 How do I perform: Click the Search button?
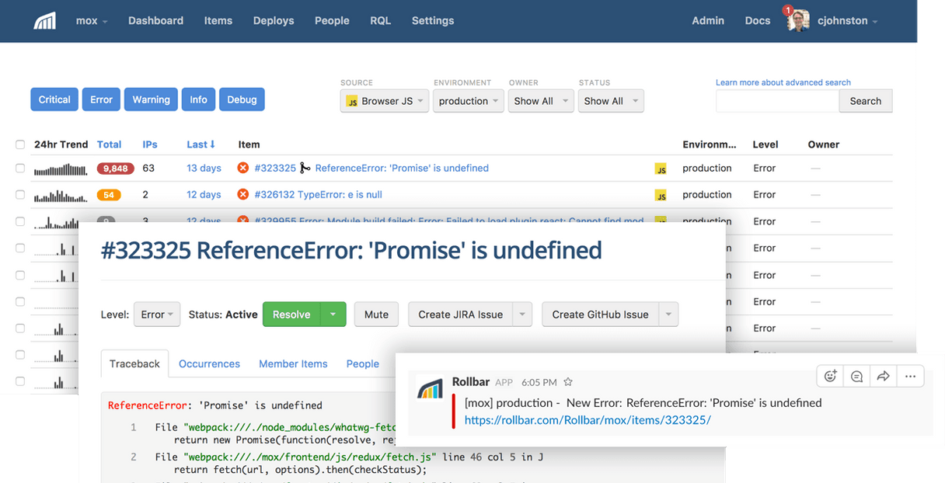pyautogui.click(x=866, y=101)
